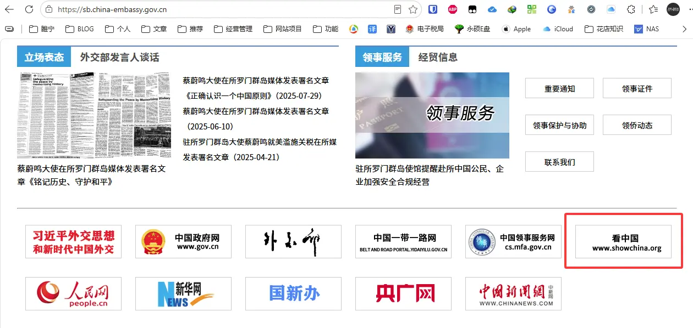Open the iCloud bookmark
This screenshot has width=693, height=328.
[557, 29]
